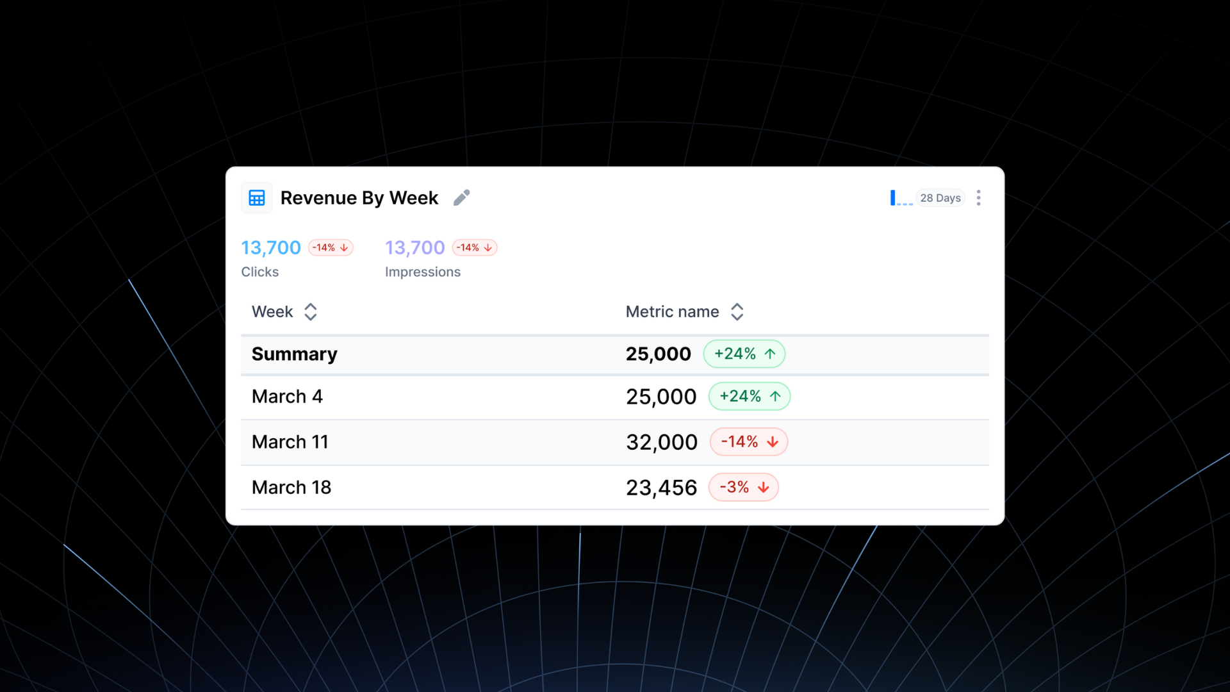Sort the table by Week column arrows
Viewport: 1230px width, 692px height.
311,312
